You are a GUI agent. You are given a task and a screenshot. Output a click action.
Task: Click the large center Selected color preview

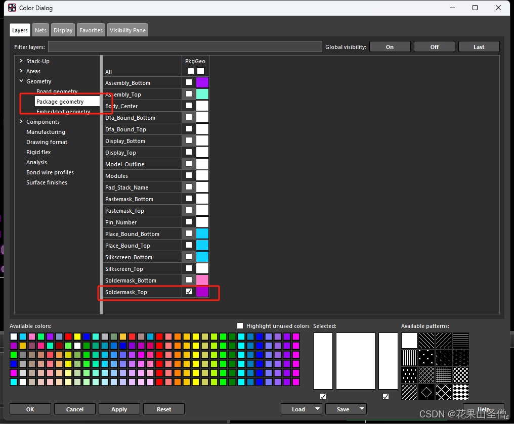(355, 361)
